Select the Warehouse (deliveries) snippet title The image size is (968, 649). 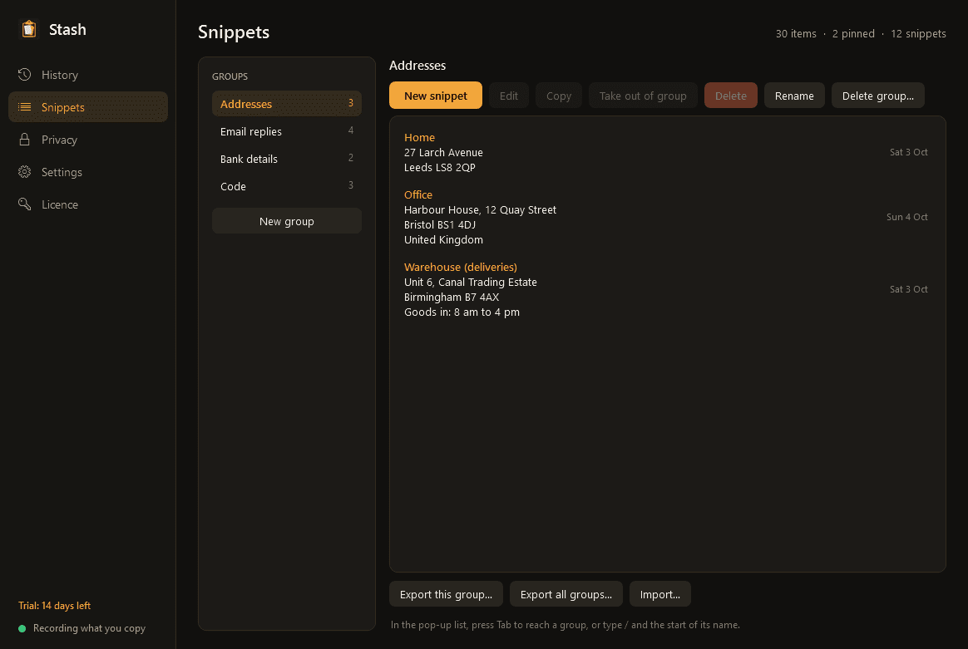tap(461, 267)
